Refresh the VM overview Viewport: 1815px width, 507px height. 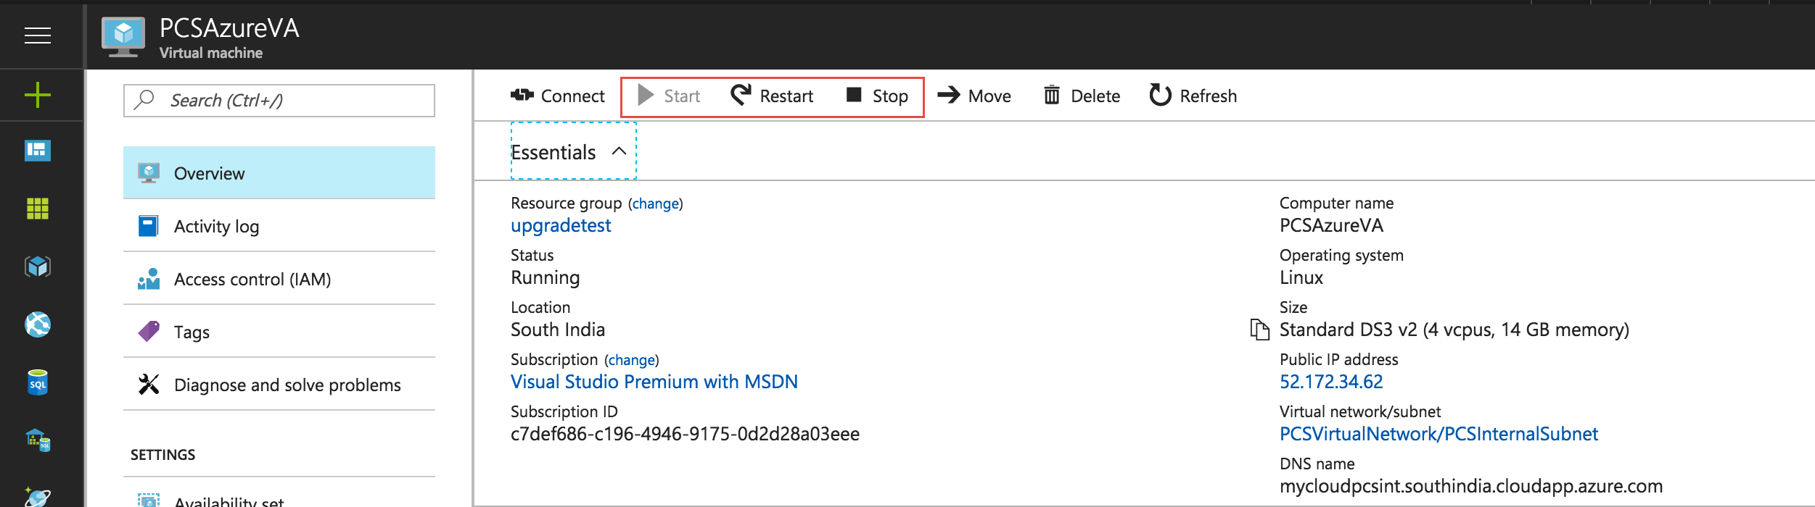click(1193, 96)
